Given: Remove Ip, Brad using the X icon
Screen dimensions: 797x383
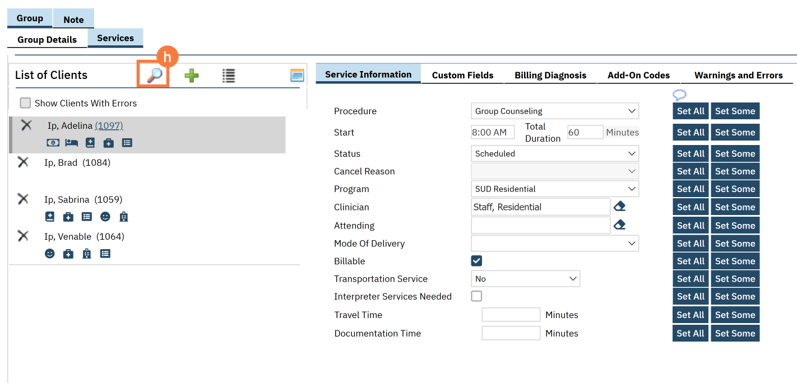Looking at the screenshot, I should 23,162.
